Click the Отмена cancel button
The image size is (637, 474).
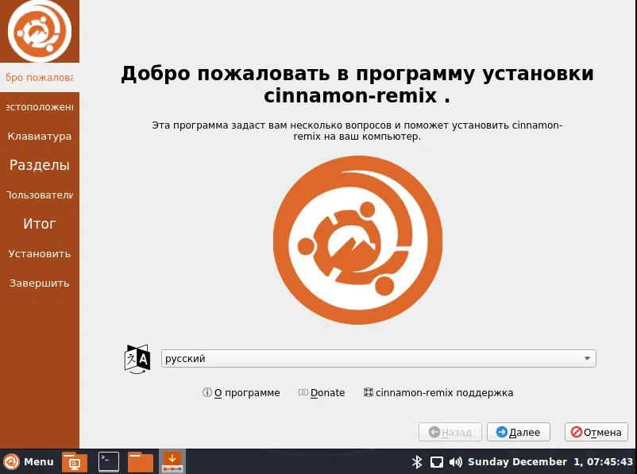point(596,432)
